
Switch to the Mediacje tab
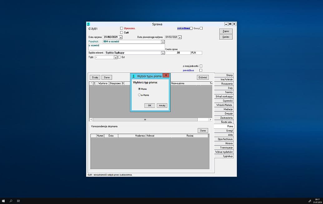coord(224,109)
